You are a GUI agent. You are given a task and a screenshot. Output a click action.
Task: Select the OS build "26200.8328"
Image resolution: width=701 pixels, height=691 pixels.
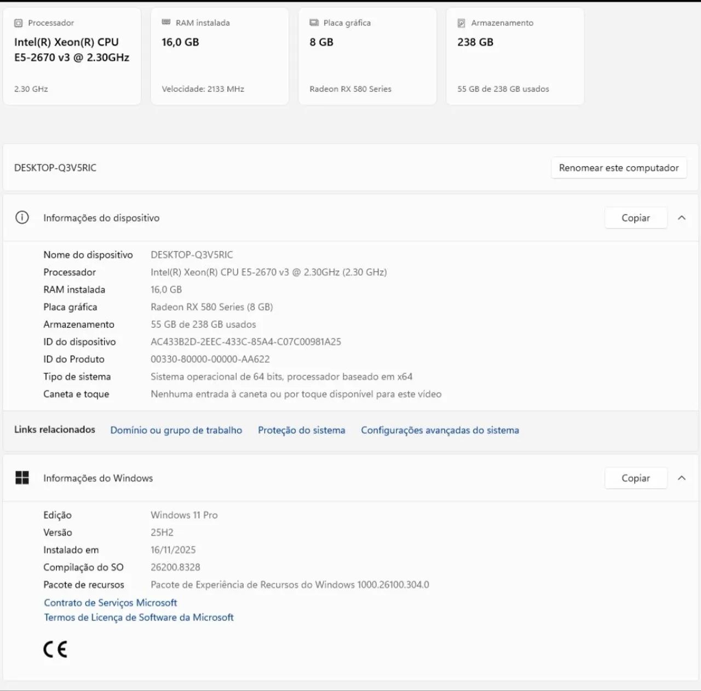point(175,568)
